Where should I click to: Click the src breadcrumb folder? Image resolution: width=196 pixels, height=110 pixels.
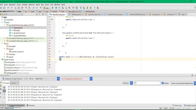tap(25, 11)
